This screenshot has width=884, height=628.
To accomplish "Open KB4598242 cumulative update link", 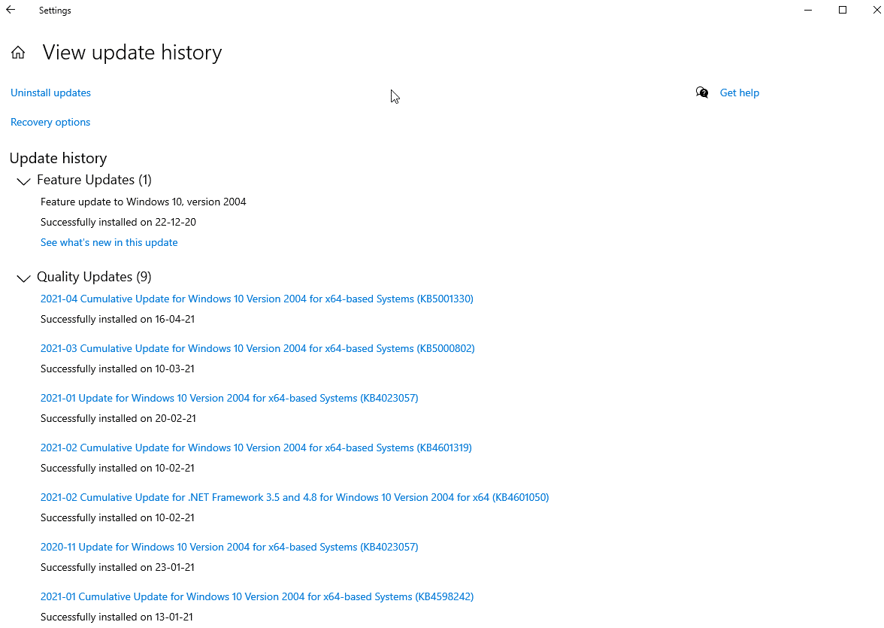I will [256, 596].
